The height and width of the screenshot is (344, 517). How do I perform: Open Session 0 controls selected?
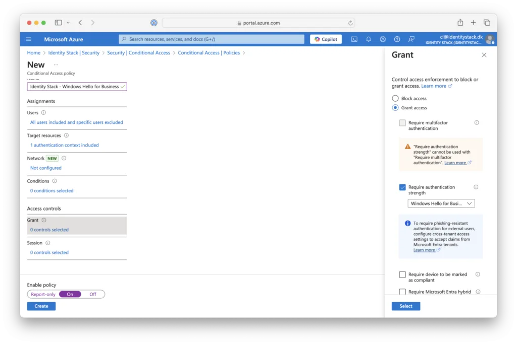click(49, 252)
